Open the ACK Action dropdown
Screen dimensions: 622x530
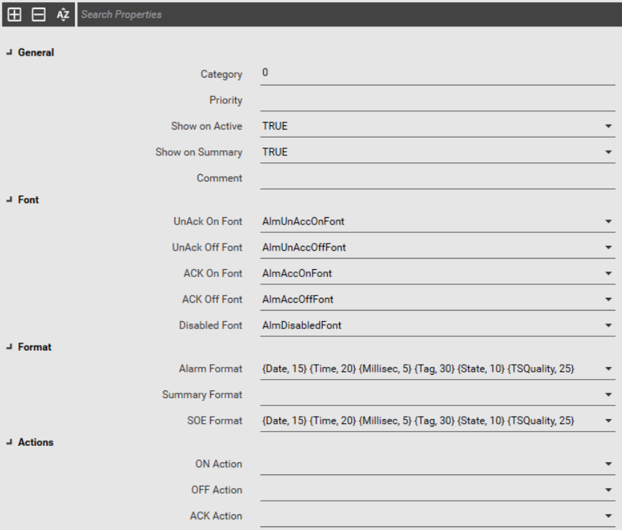[437, 516]
